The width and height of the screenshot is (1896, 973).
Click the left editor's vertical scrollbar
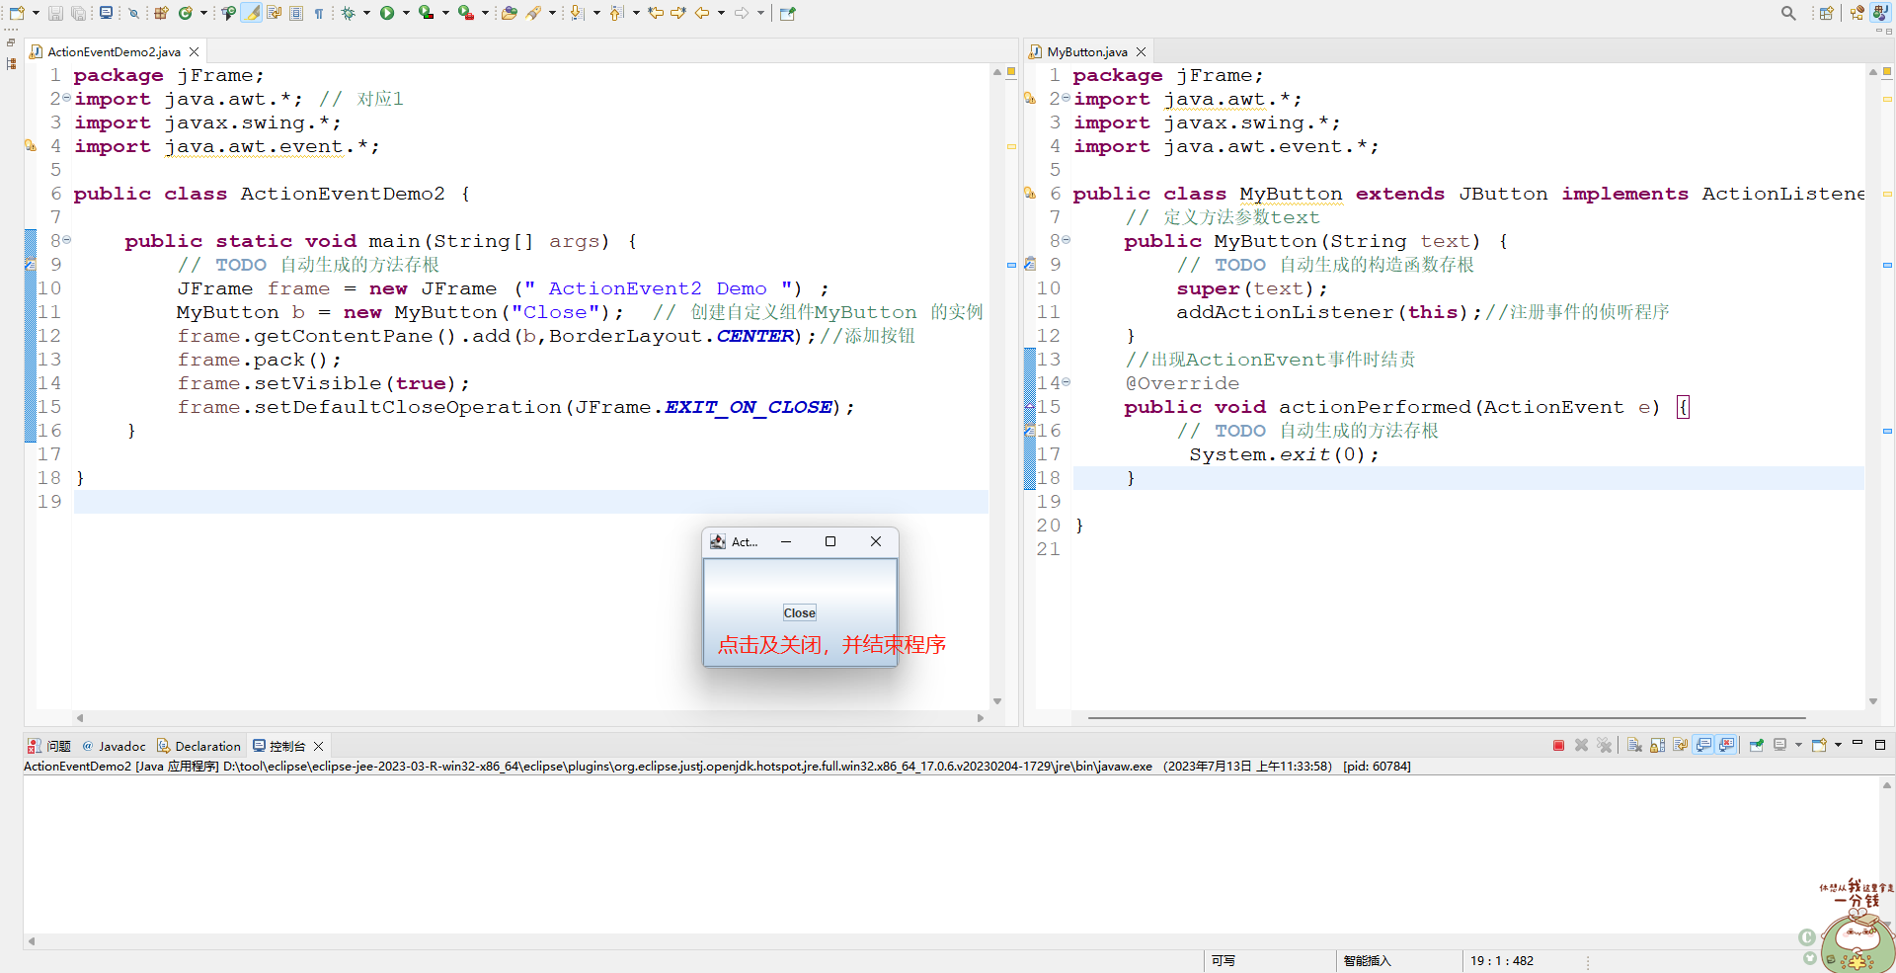[x=996, y=395]
